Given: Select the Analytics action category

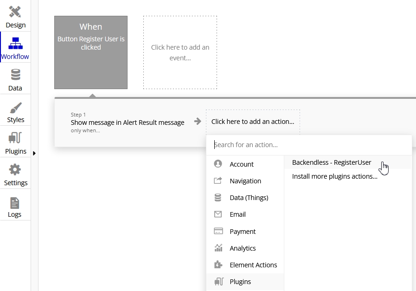Looking at the screenshot, I should [x=245, y=248].
